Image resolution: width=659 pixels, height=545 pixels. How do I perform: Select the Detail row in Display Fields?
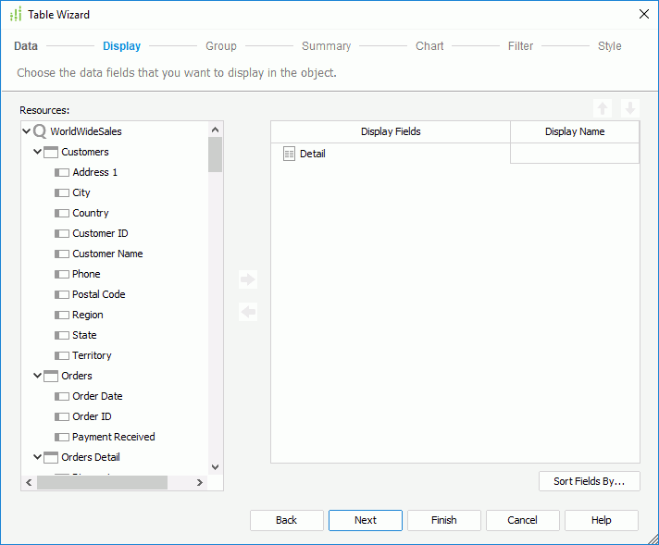[391, 154]
